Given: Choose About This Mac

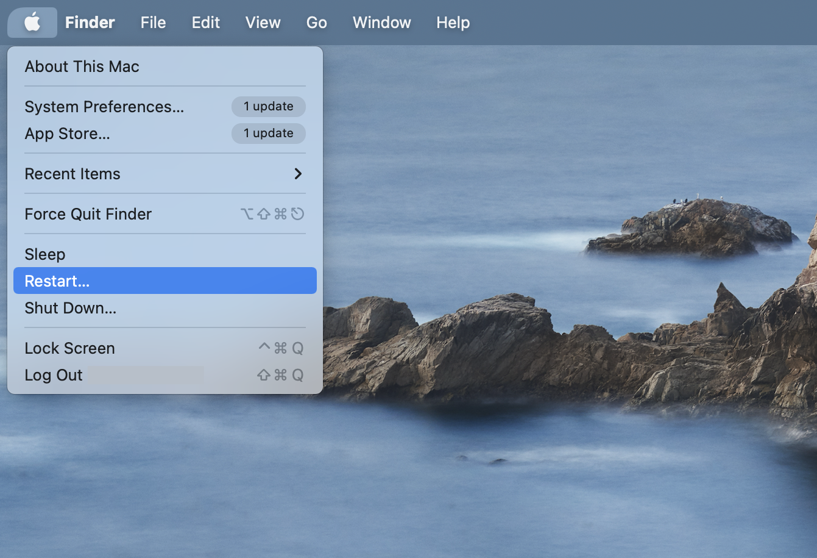Looking at the screenshot, I should click(x=165, y=66).
